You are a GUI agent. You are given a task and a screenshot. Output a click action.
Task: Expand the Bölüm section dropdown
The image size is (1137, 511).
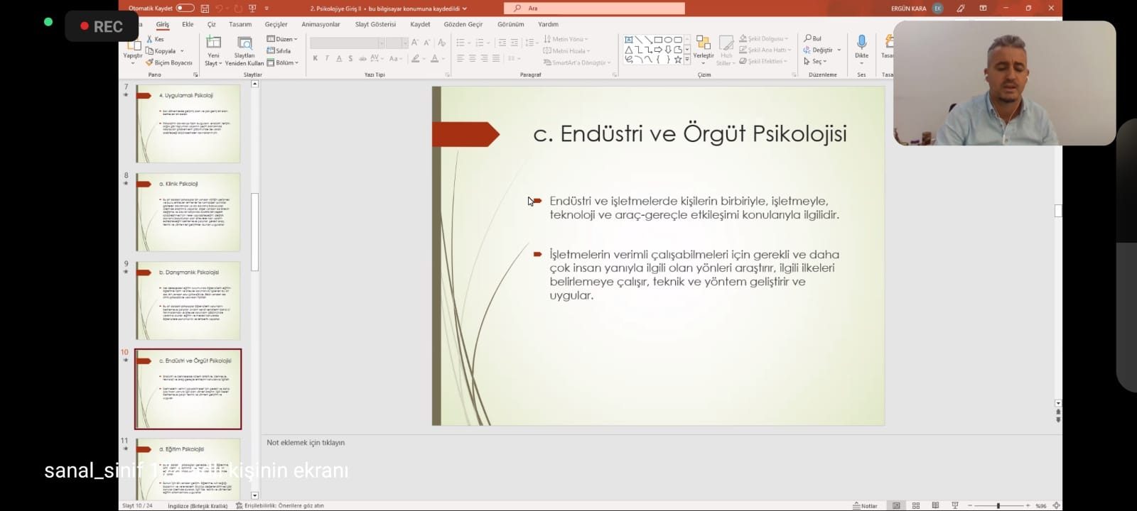tap(283, 62)
